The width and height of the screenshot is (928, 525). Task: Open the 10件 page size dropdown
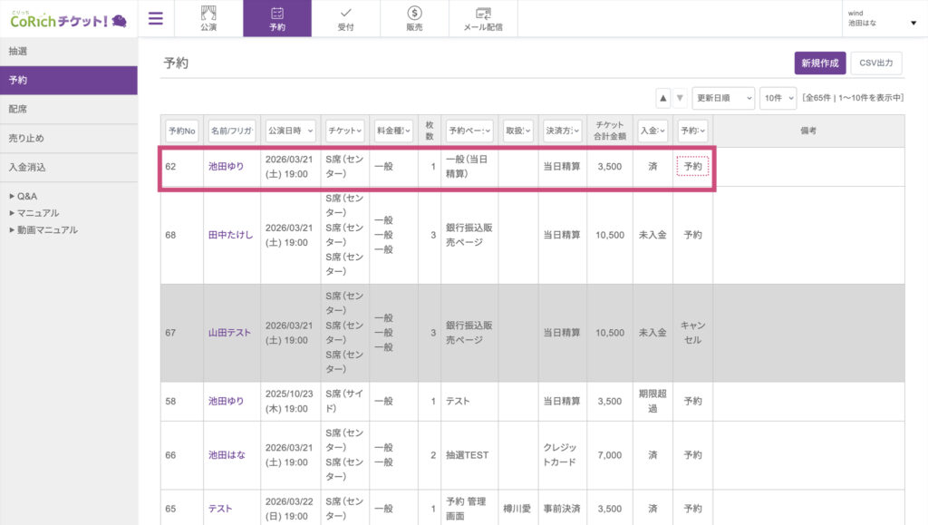[778, 97]
